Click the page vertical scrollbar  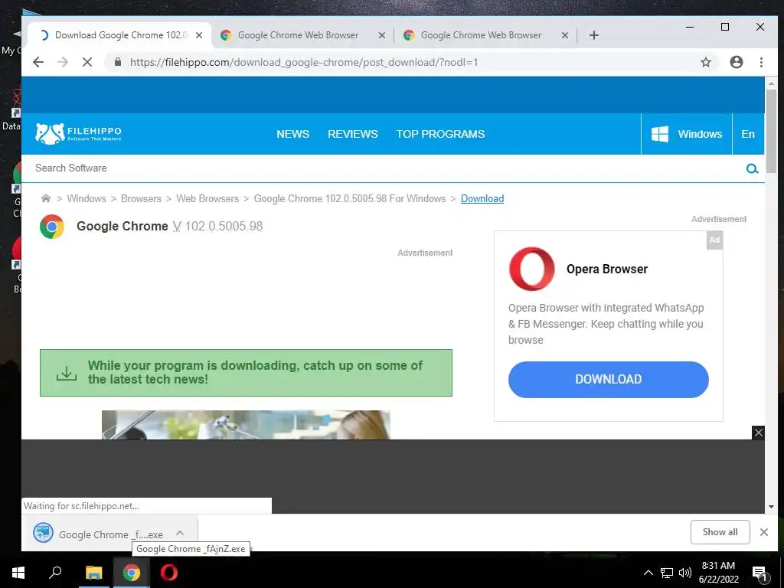(x=771, y=131)
